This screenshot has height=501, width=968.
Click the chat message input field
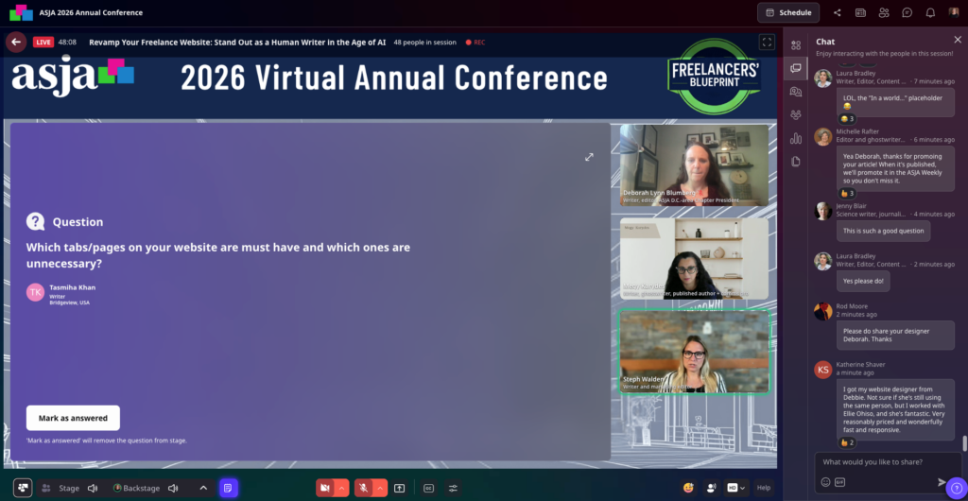[888, 462]
